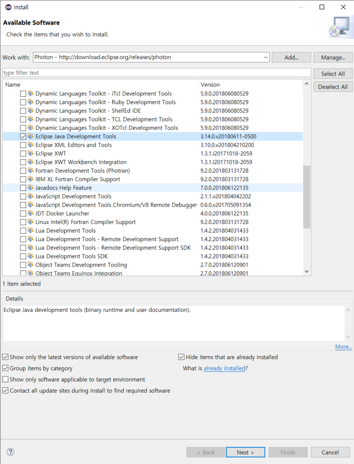Check the Lua Development Tools checkbox

(x=23, y=231)
